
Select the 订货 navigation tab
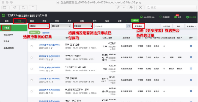pyautogui.click(x=19, y=21)
